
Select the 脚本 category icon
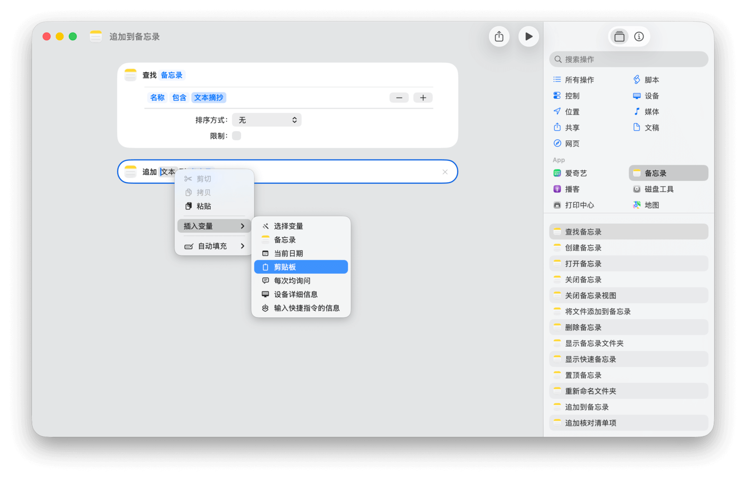point(637,80)
